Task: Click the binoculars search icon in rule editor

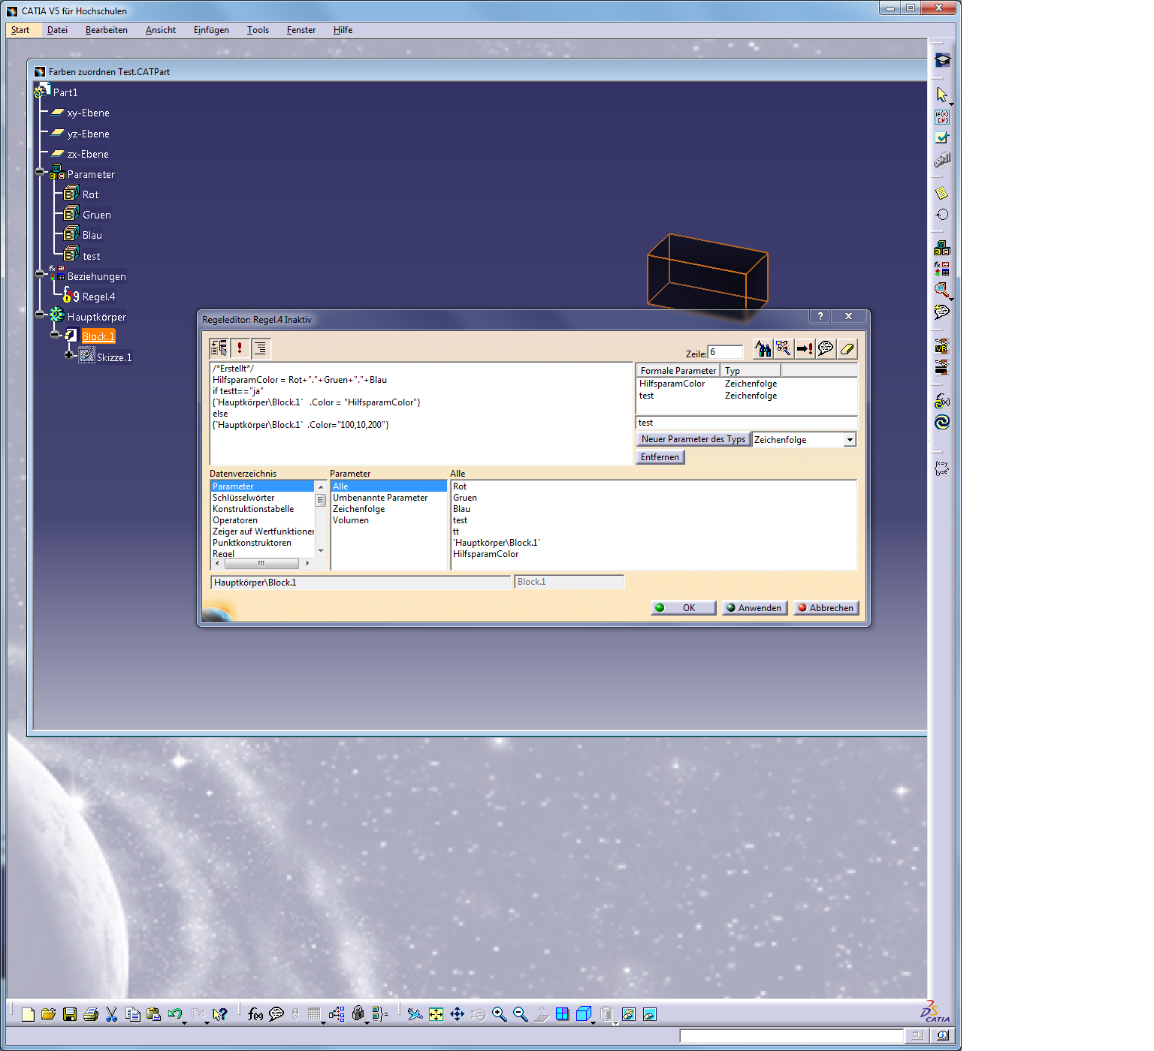Action: point(763,348)
